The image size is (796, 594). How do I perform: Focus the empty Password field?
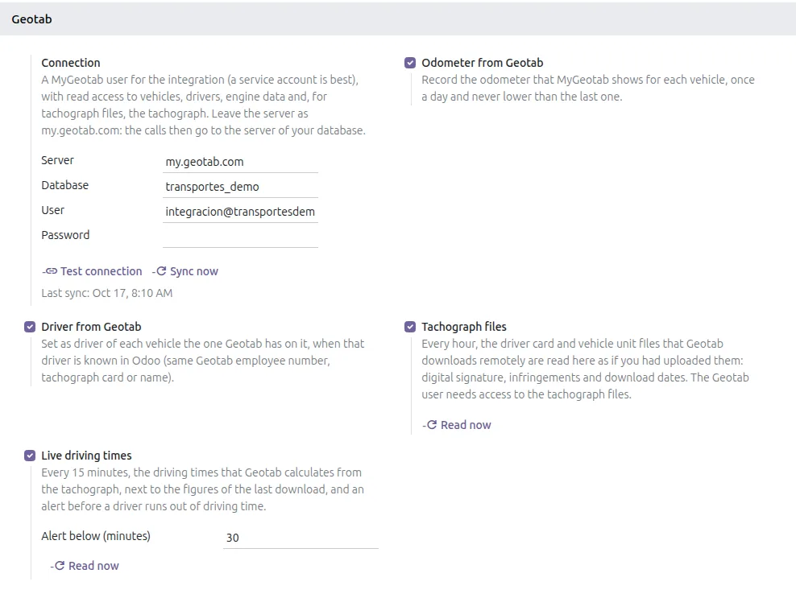240,237
